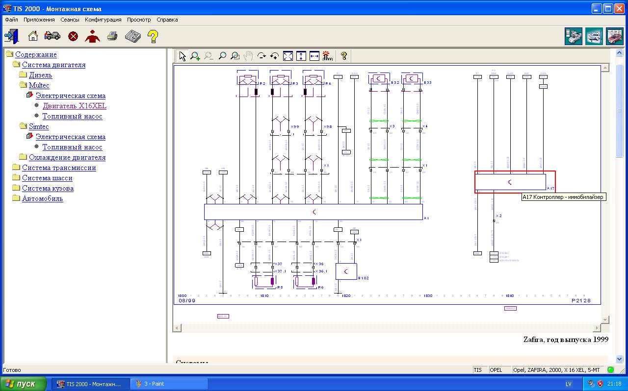Click the fit-to-width arrows icon
This screenshot has height=391, width=628.
click(314, 56)
